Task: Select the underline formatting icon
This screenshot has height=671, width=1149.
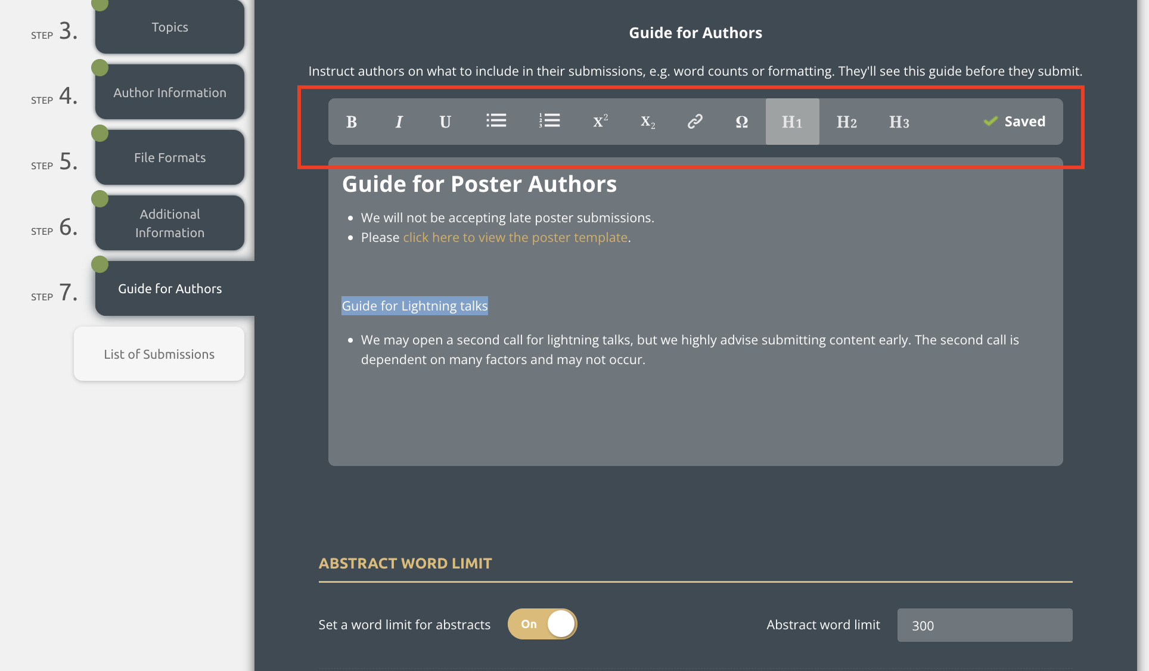Action: click(x=445, y=122)
